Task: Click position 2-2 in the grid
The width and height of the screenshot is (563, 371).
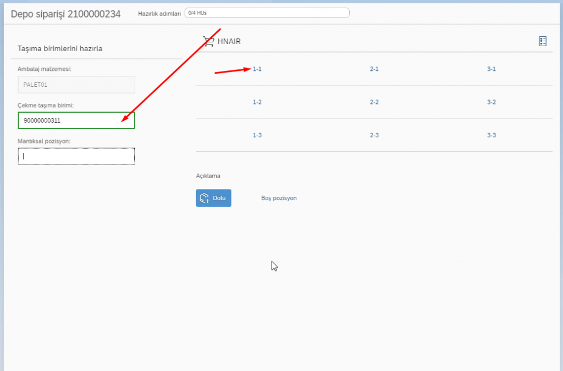Action: pyautogui.click(x=374, y=102)
